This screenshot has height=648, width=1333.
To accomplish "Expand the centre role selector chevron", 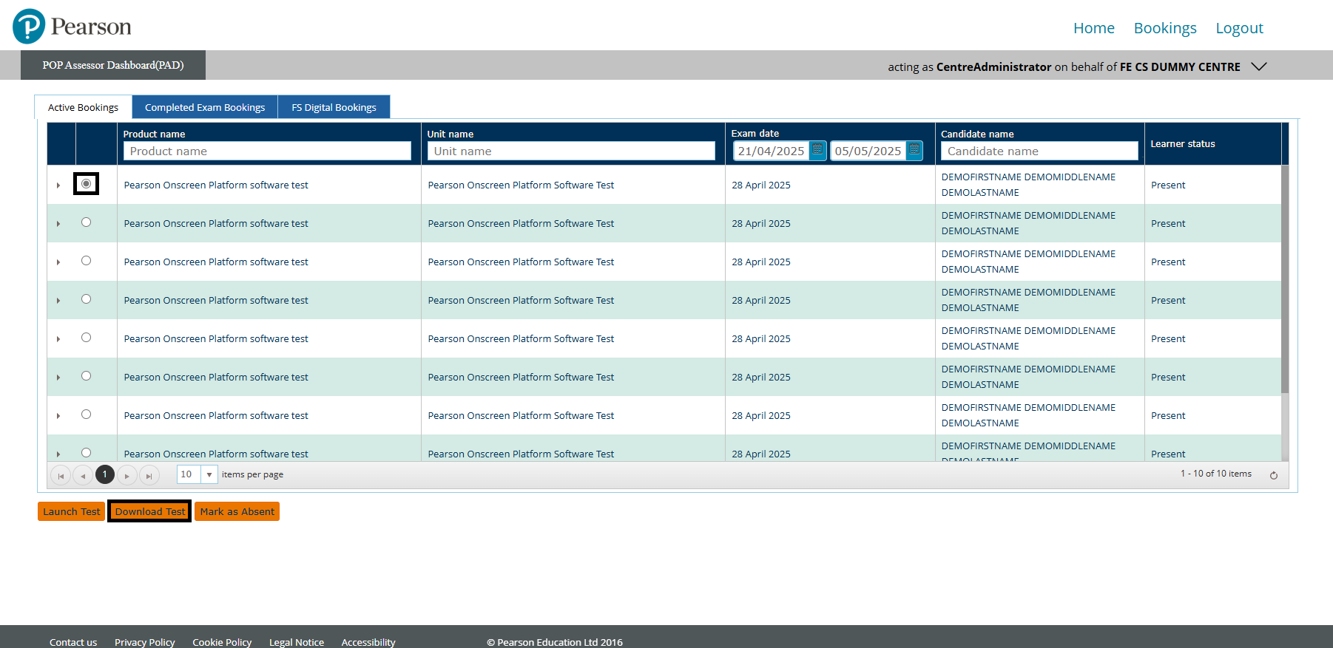I will [x=1259, y=66].
